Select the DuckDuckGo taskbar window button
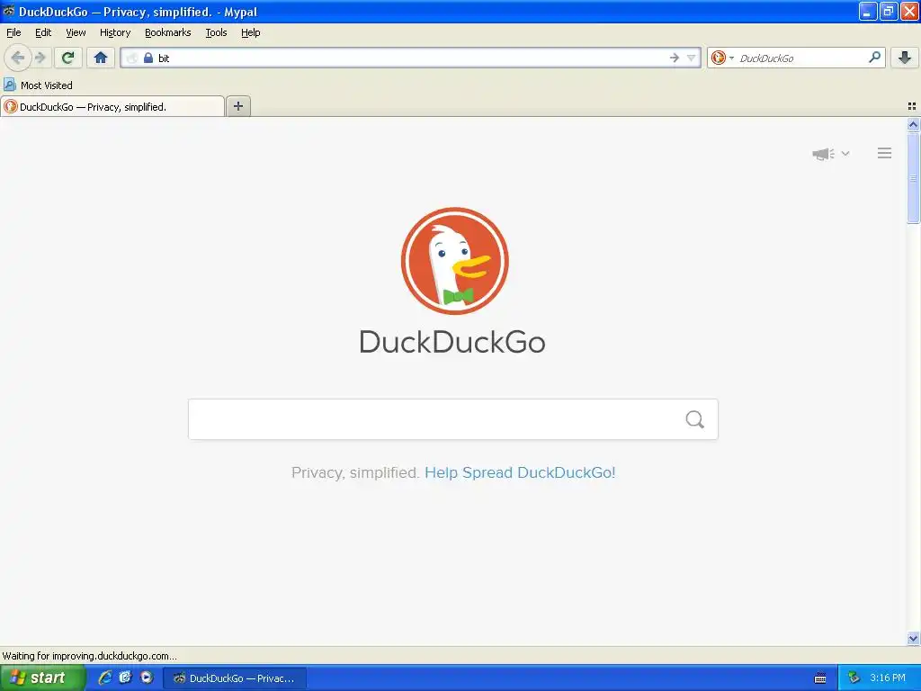 (x=235, y=678)
